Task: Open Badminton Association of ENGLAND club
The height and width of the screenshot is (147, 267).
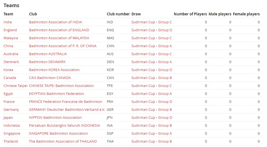Action: [59, 30]
